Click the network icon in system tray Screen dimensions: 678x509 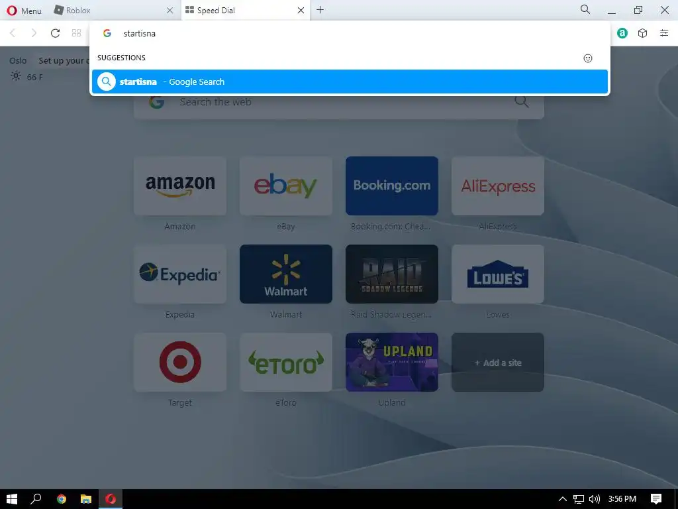click(x=579, y=499)
